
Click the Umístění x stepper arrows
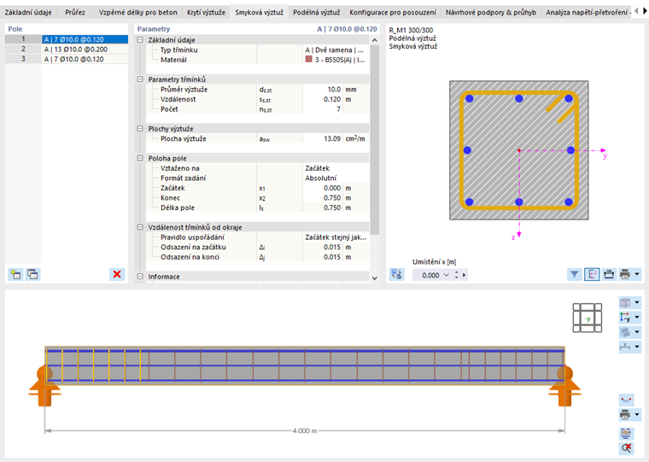click(457, 275)
